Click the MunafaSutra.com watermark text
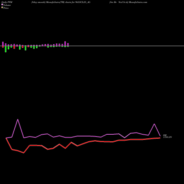184x184 pixels. point(138,2)
